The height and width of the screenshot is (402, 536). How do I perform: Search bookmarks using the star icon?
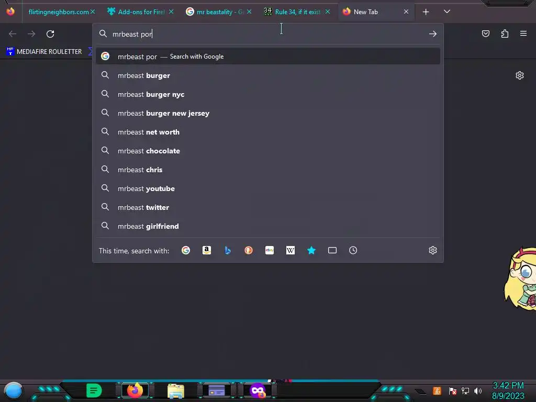click(x=311, y=250)
